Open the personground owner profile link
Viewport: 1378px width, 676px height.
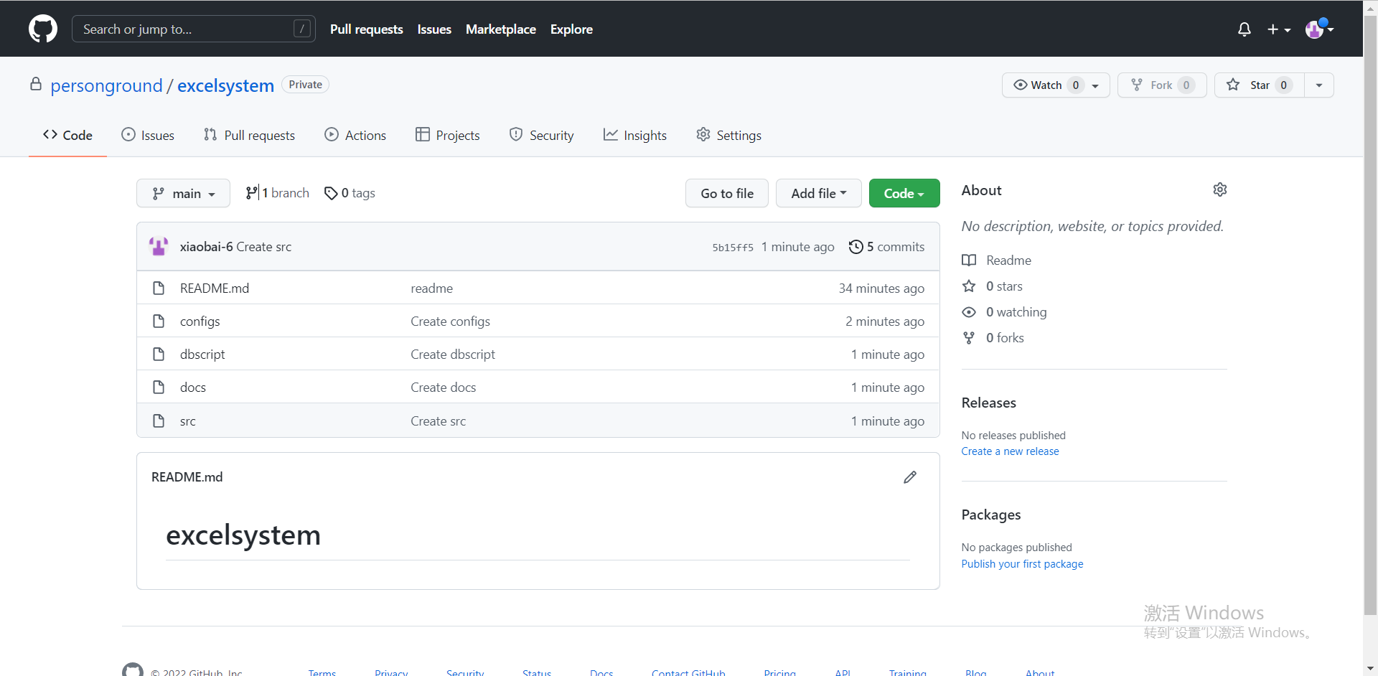tap(106, 85)
